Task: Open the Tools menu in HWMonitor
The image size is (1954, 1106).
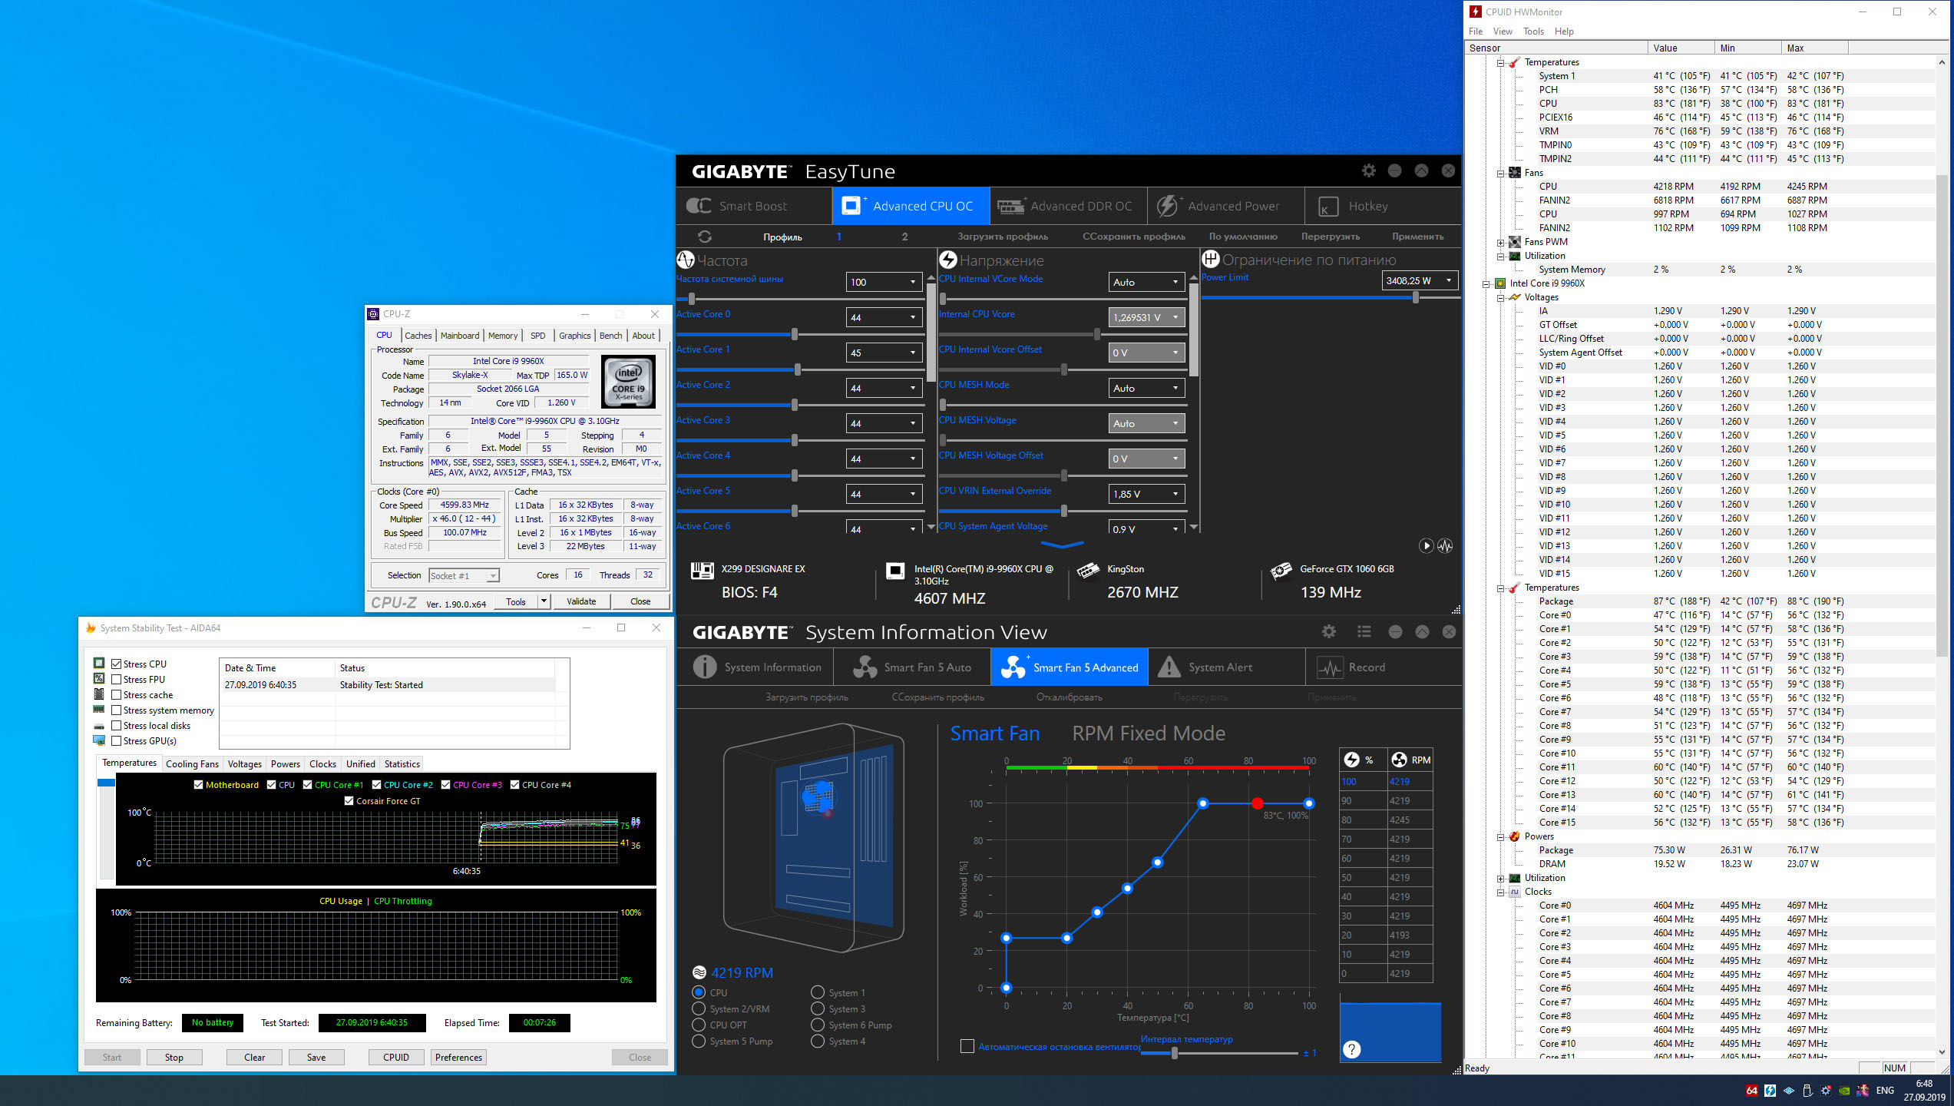Action: tap(1532, 31)
